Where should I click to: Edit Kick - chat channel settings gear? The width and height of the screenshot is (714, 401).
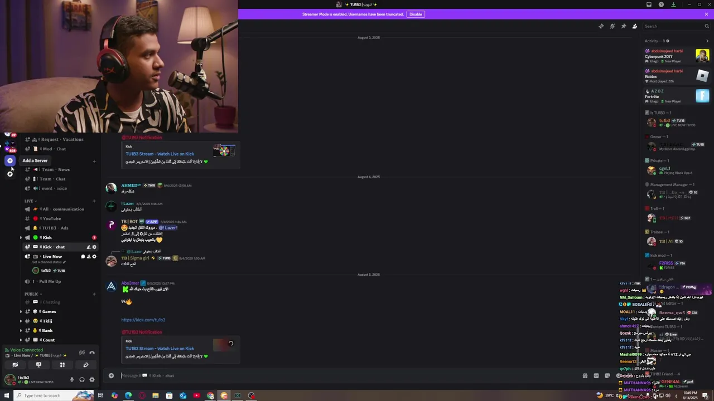point(94,247)
